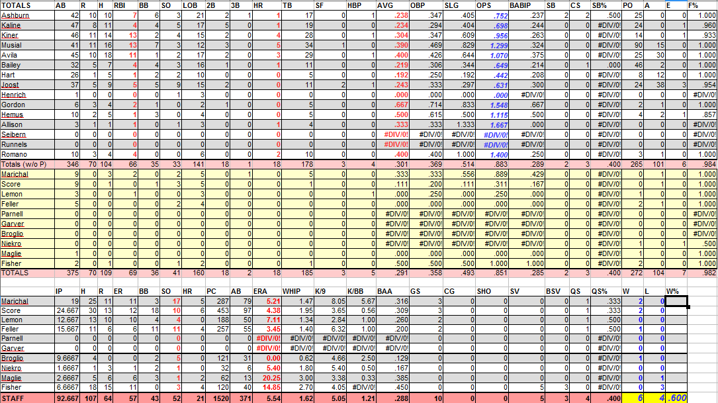Image resolution: width=718 pixels, height=403 pixels.
Task: Select the yellow STAFF W% cell .600
Action: 676,398
